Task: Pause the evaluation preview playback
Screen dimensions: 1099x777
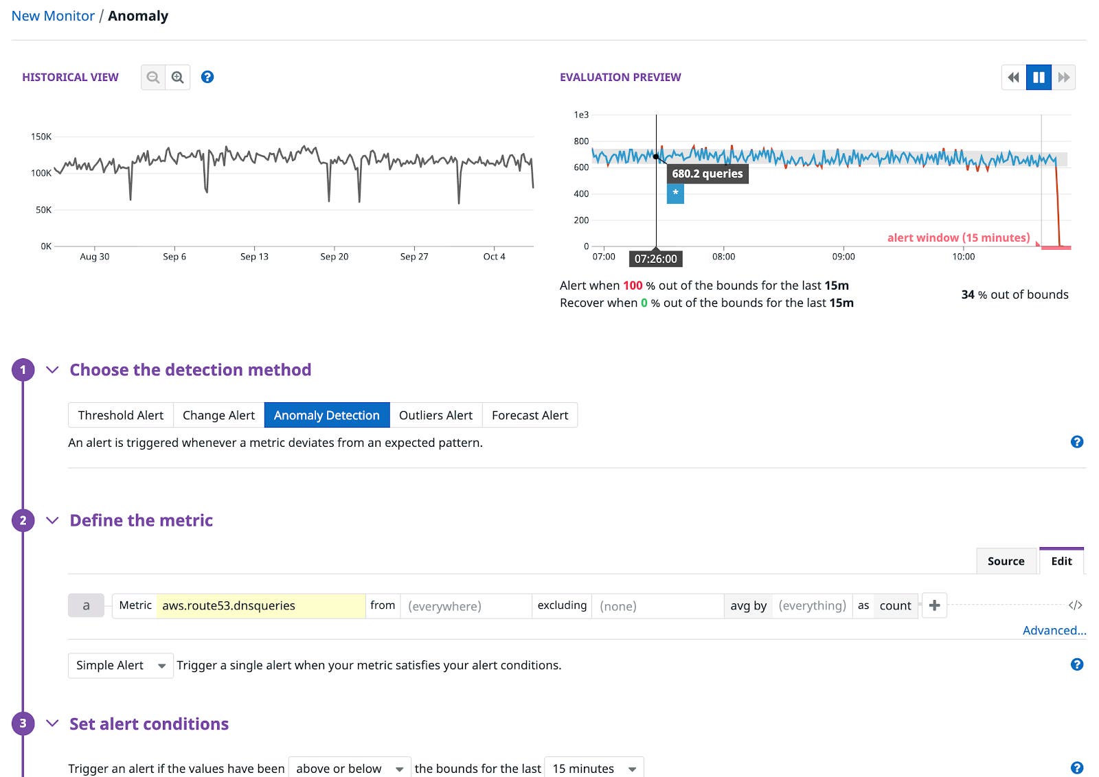Action: point(1039,78)
